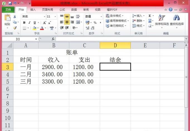Click the Increase Decimal icon
Image resolution: width=190 pixels, height=131 pixels.
pyautogui.click(x=87, y=28)
